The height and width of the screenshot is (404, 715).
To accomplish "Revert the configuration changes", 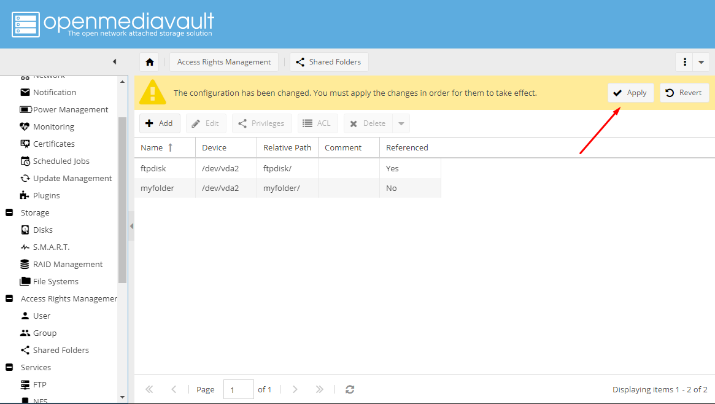I will 684,93.
